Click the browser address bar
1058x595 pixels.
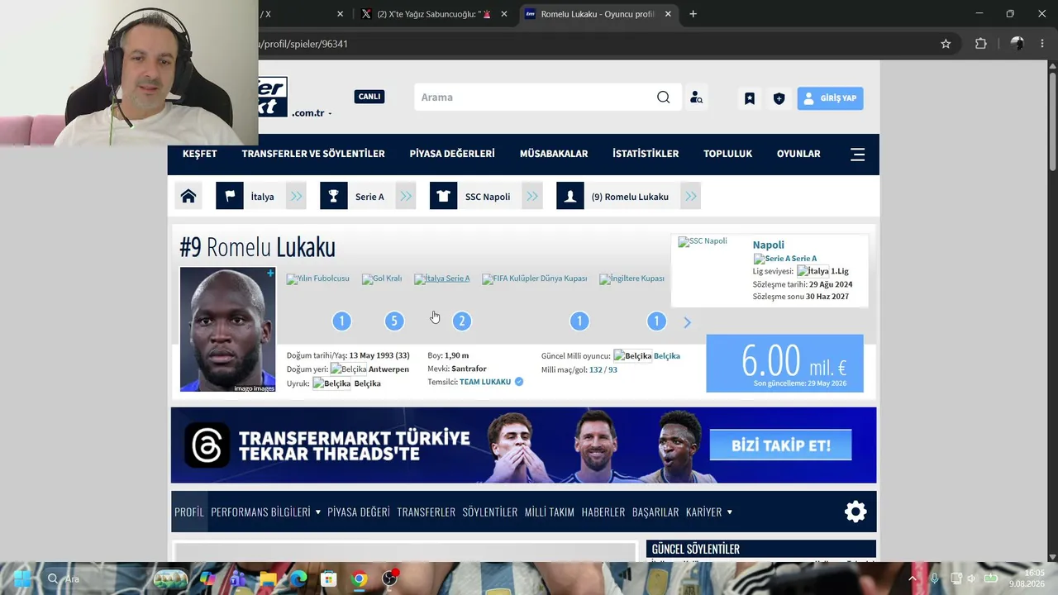click(593, 44)
